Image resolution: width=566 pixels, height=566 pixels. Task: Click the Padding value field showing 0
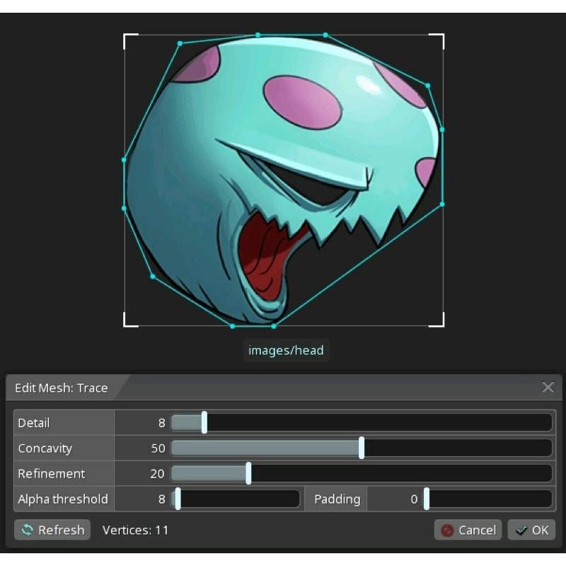pos(395,499)
